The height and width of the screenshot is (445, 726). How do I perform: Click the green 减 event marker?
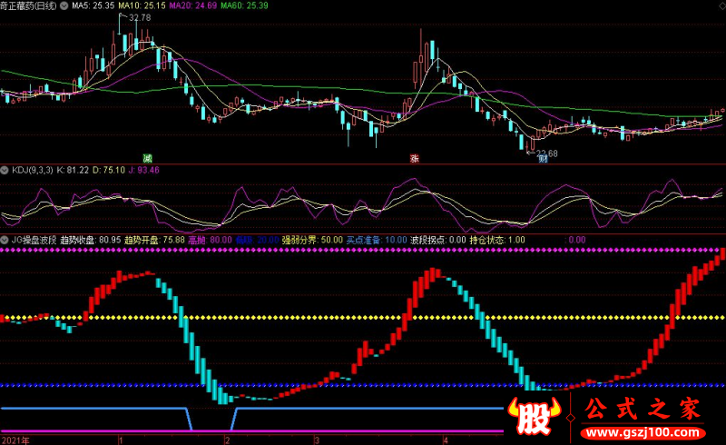coord(147,158)
